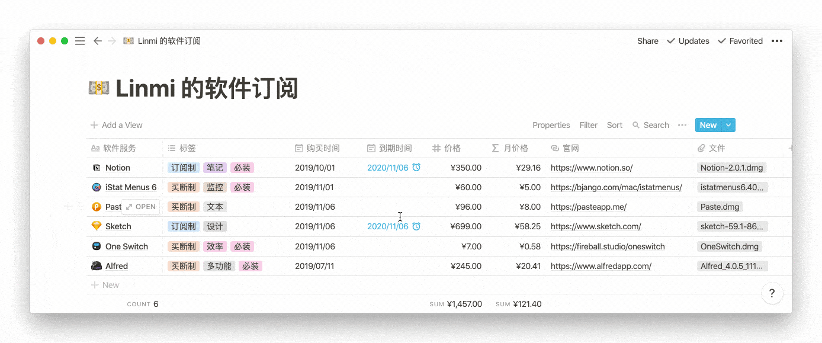The height and width of the screenshot is (343, 822).
Task: Click the alarm reminder icon in Notion row
Action: 416,168
